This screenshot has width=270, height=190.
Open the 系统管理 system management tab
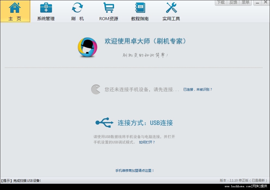[x=46, y=11]
